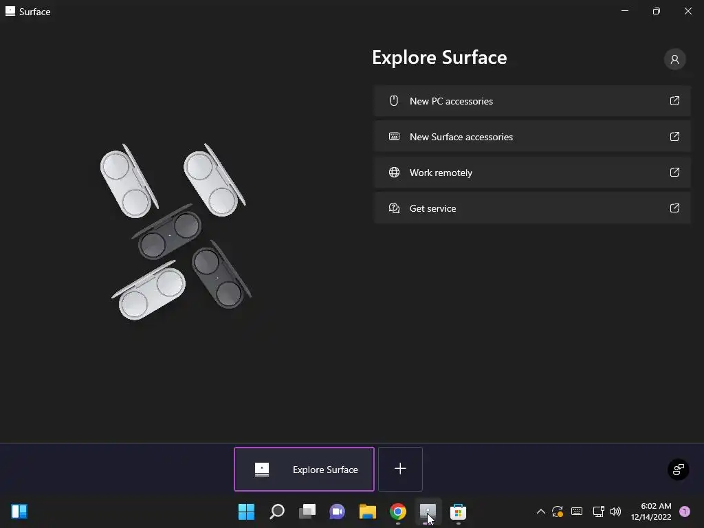This screenshot has height=528, width=704.
Task: Minimize the Surface window
Action: click(624, 11)
